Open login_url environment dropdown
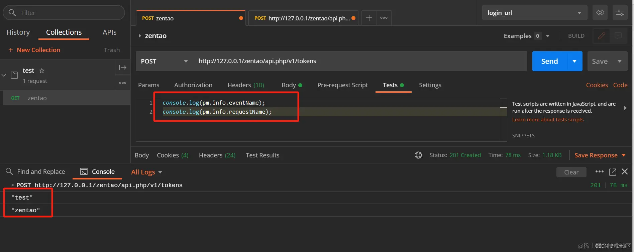634x252 pixels. (x=535, y=13)
